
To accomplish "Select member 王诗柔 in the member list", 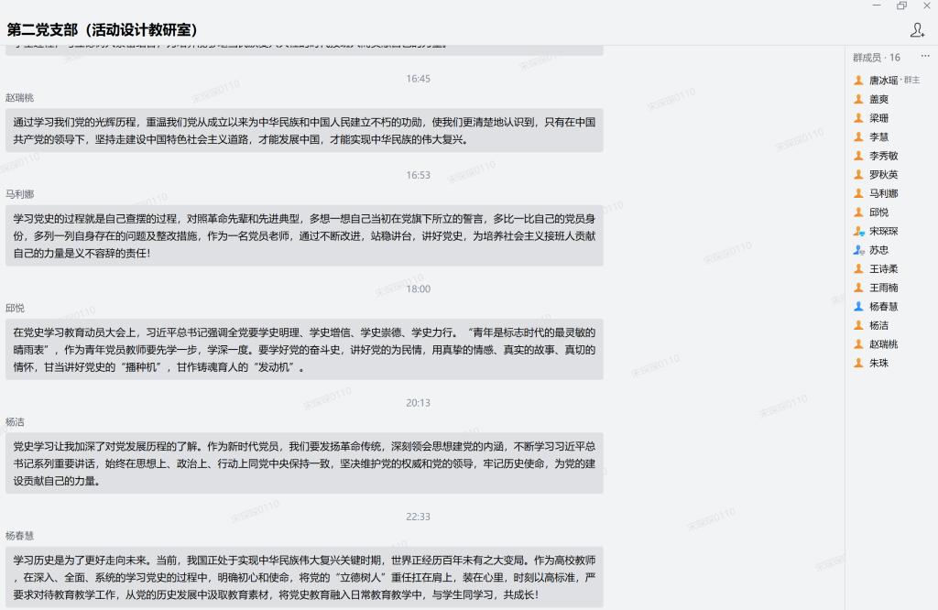I will [883, 269].
